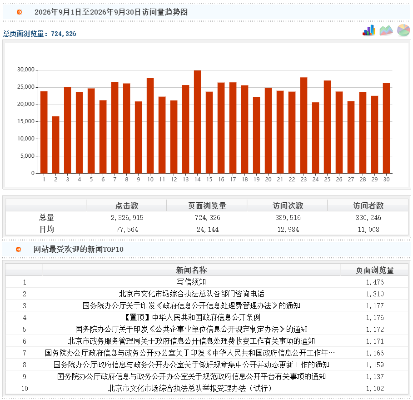
Task: Open 政府信息公开信息处理费管理办法 notice
Action: tap(191, 305)
